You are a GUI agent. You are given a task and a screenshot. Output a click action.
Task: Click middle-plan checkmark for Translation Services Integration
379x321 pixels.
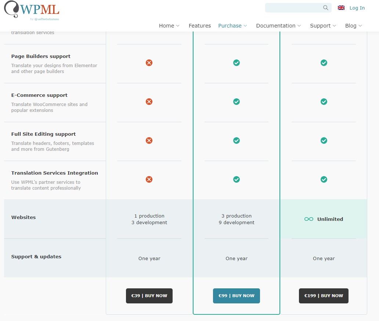[237, 179]
